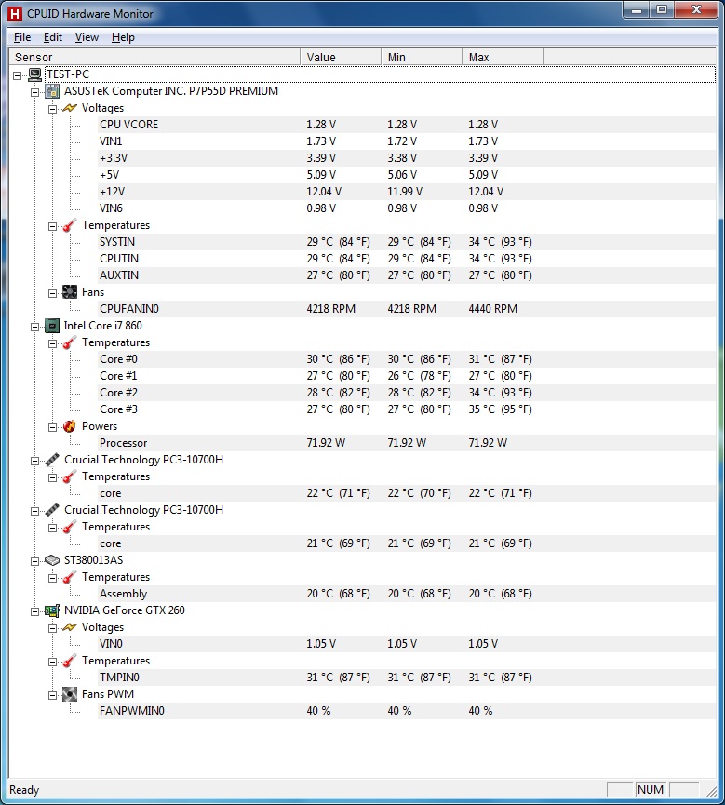The image size is (725, 805).
Task: Click the first Crucial Technology memory icon
Action: tap(52, 460)
